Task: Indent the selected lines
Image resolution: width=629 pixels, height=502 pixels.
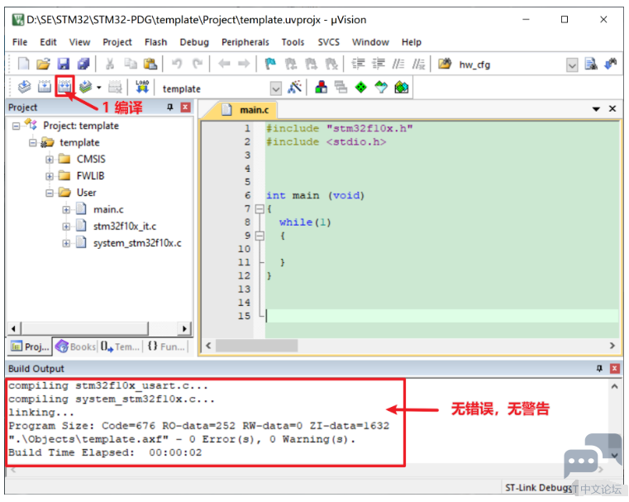Action: pyautogui.click(x=358, y=64)
